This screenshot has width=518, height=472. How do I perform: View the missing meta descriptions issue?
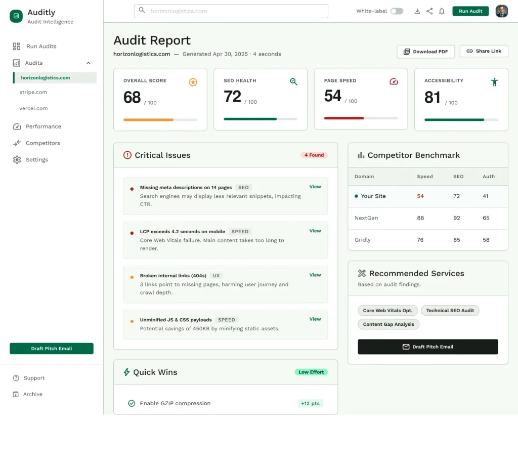click(315, 187)
